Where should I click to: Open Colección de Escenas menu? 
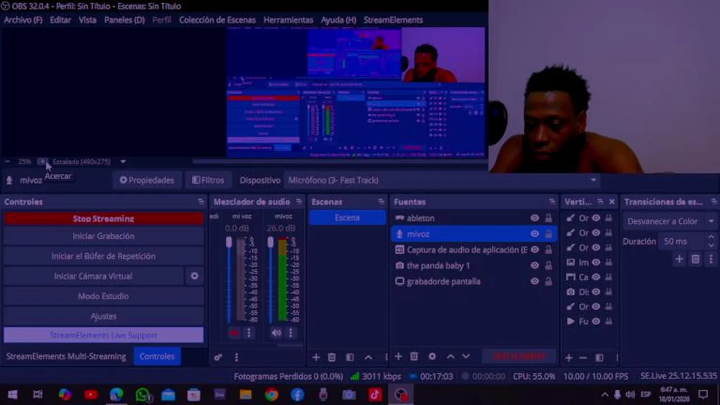[x=217, y=20]
